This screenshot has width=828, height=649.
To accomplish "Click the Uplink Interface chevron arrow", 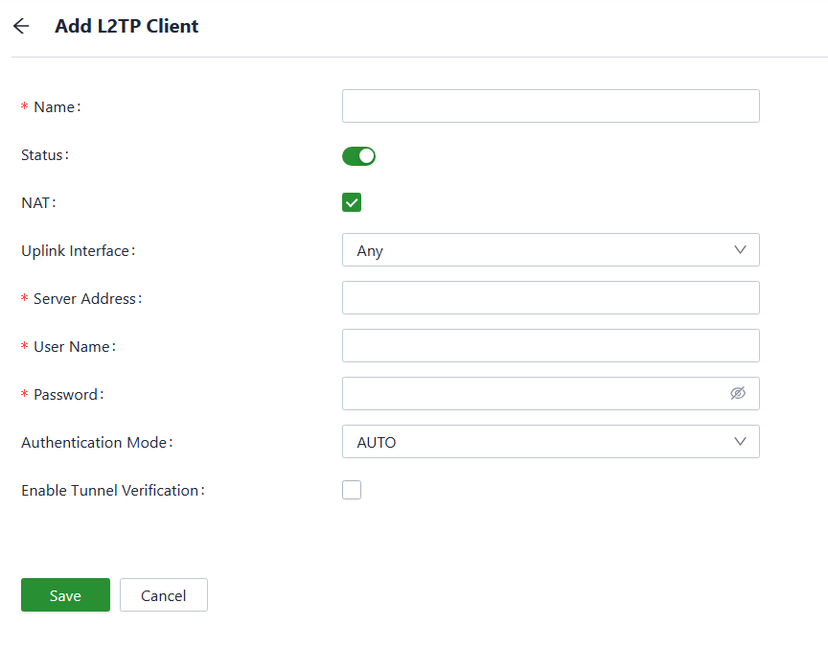I will [x=740, y=250].
